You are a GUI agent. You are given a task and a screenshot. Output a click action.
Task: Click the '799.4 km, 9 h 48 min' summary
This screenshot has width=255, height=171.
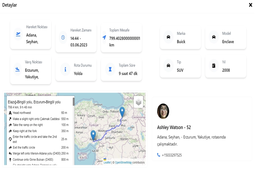pyautogui.click(x=20, y=107)
